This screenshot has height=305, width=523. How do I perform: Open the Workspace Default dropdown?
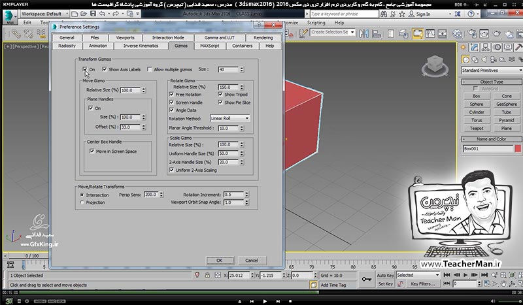(44, 14)
